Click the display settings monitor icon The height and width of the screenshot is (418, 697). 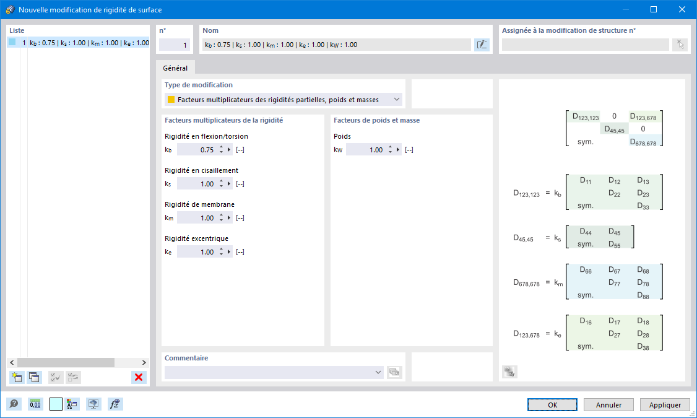point(93,404)
